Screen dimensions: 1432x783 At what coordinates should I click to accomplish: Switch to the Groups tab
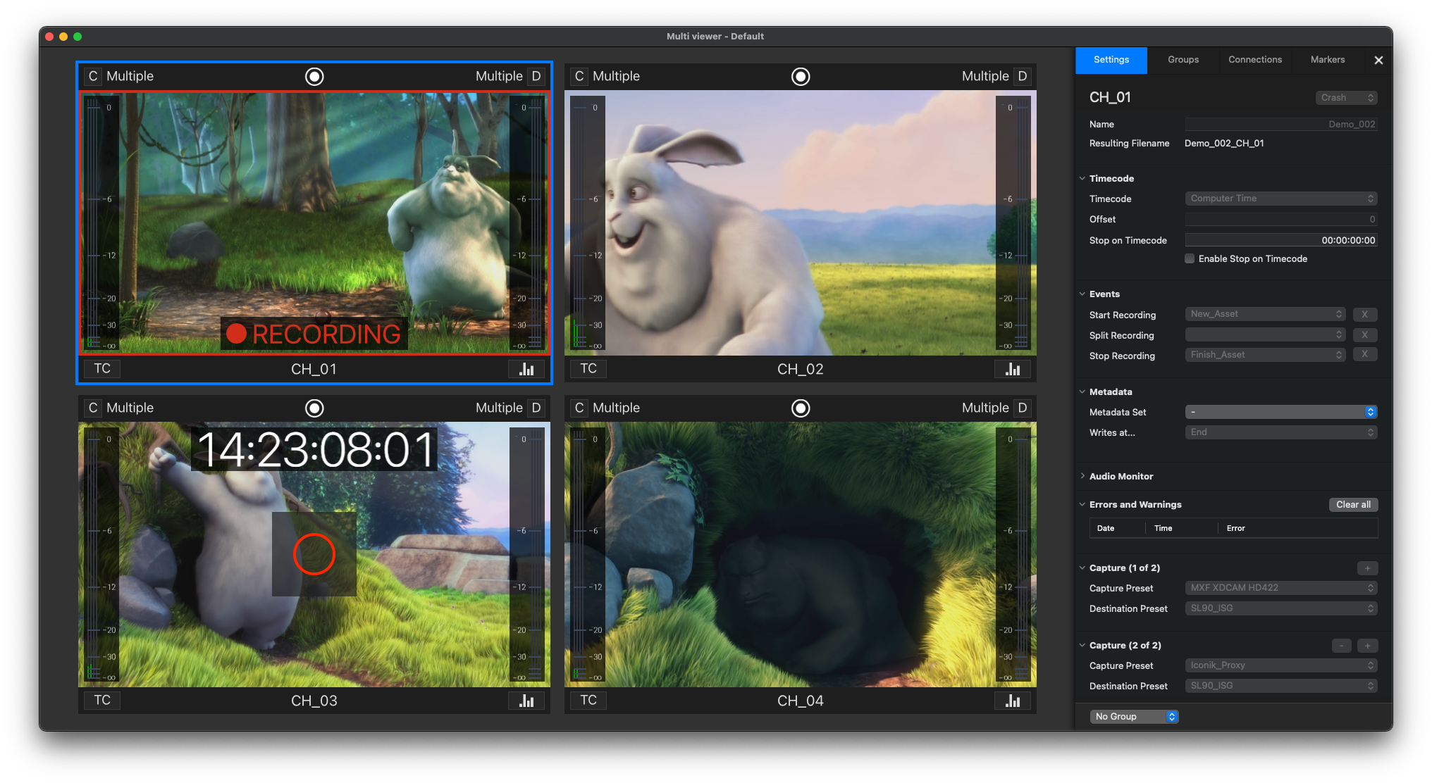coord(1183,60)
